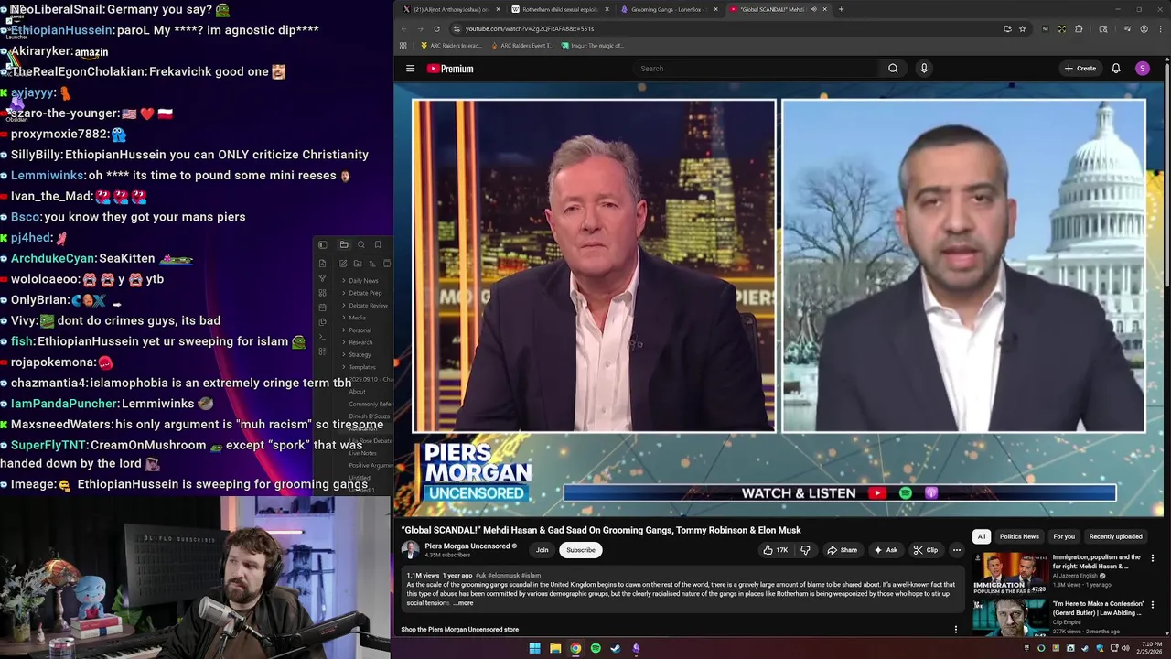Open YouTube notifications bell
This screenshot has height=659, width=1171.
pos(1116,69)
